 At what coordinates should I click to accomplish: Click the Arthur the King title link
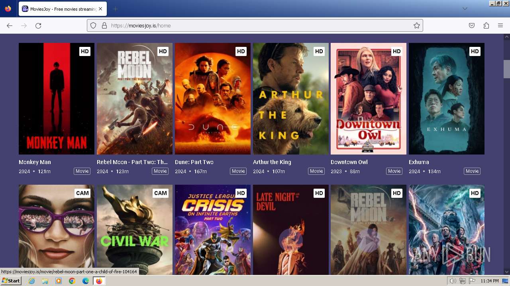(272, 162)
